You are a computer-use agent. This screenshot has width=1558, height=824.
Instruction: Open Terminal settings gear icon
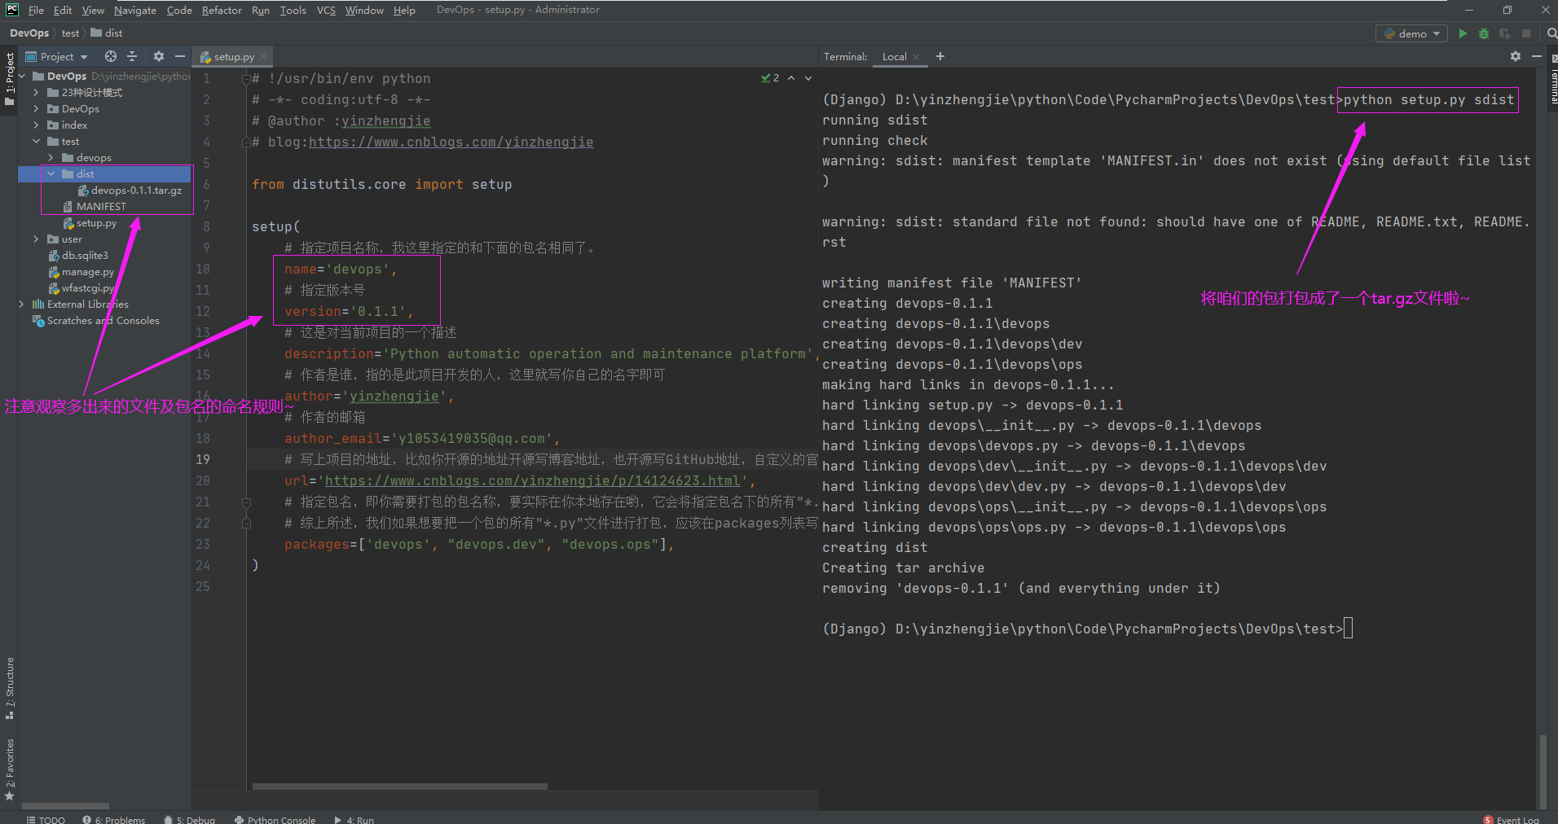coord(1516,56)
